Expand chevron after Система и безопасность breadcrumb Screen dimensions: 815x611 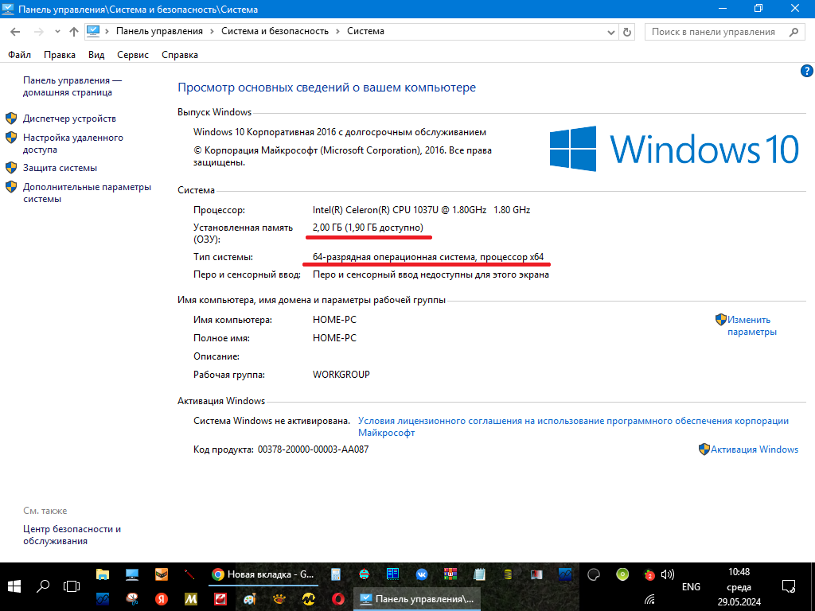(x=337, y=32)
